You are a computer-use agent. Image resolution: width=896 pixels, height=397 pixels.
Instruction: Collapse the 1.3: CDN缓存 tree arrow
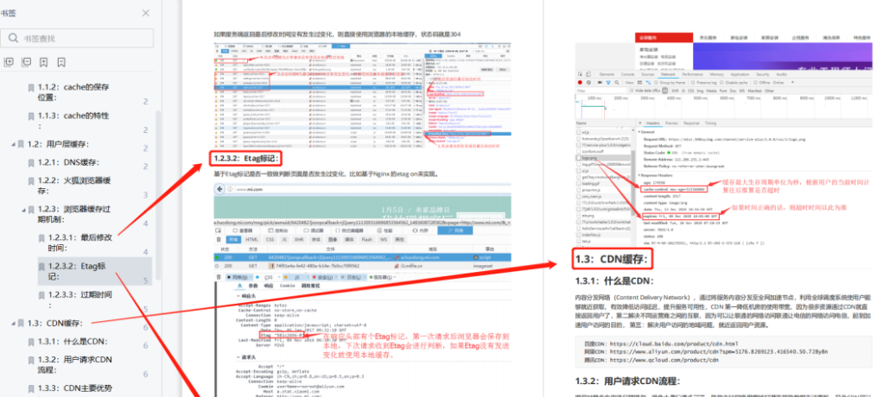click(13, 323)
